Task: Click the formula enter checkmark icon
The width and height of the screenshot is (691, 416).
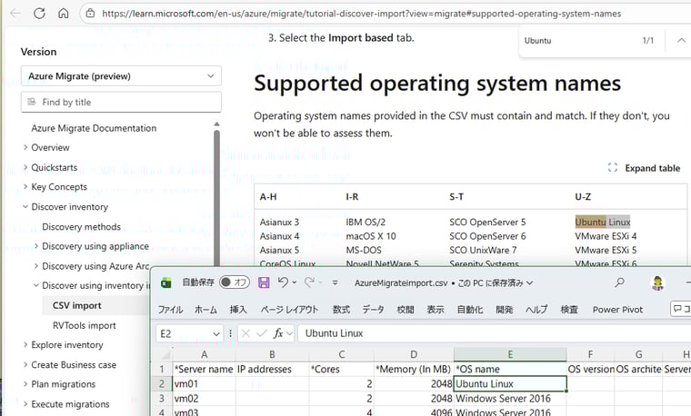Action: click(x=262, y=333)
